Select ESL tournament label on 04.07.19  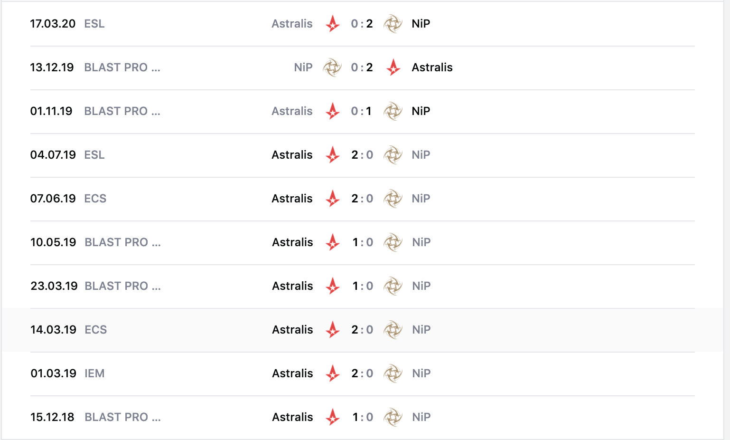point(94,155)
